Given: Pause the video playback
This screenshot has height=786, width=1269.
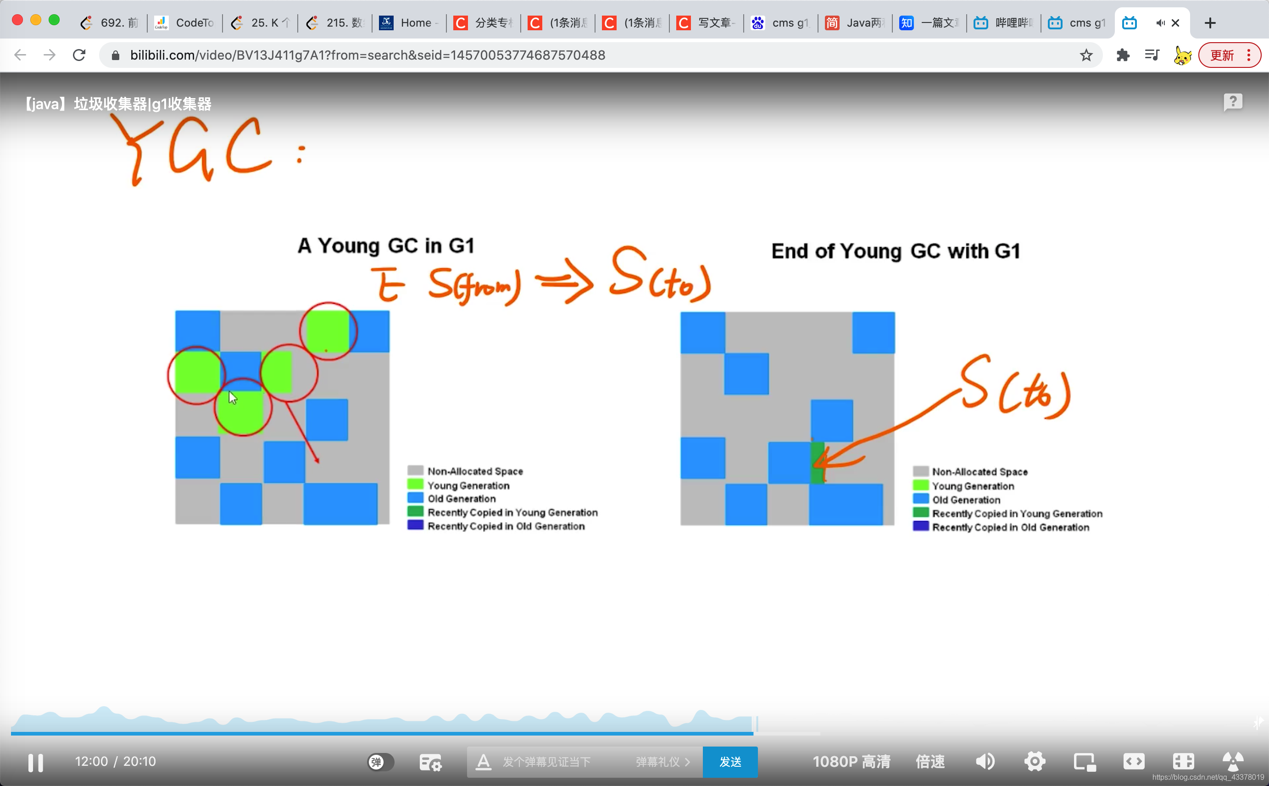Looking at the screenshot, I should click(x=35, y=762).
